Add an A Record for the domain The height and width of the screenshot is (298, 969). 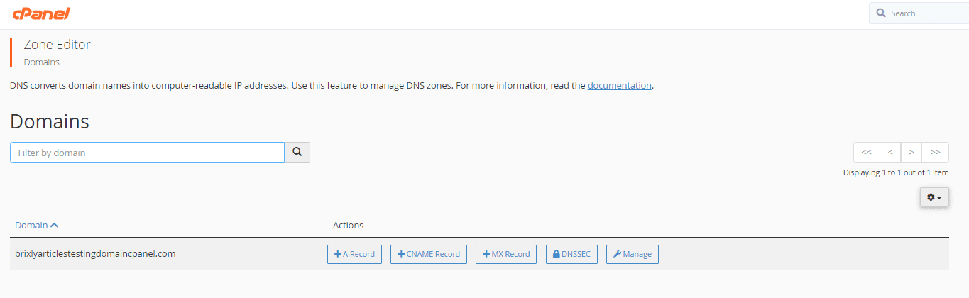[355, 254]
